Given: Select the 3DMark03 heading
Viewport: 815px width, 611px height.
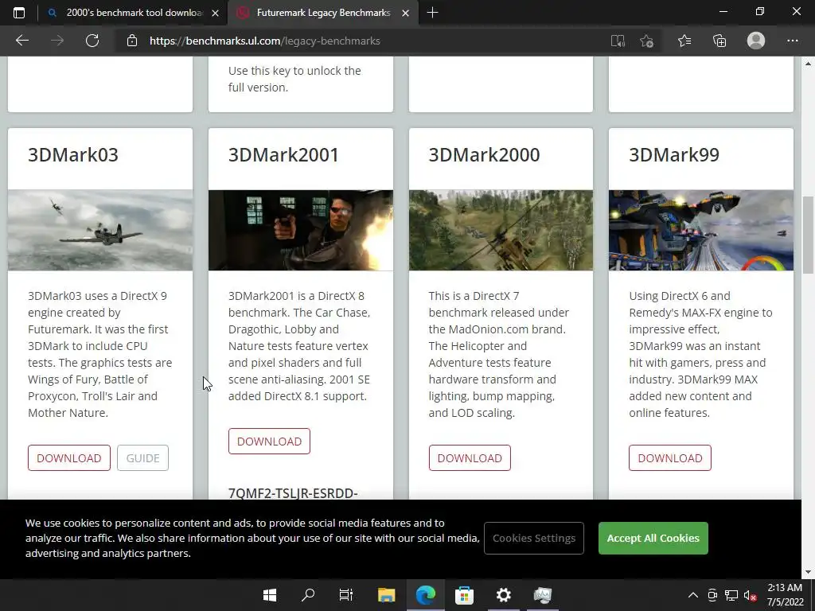Looking at the screenshot, I should point(73,155).
